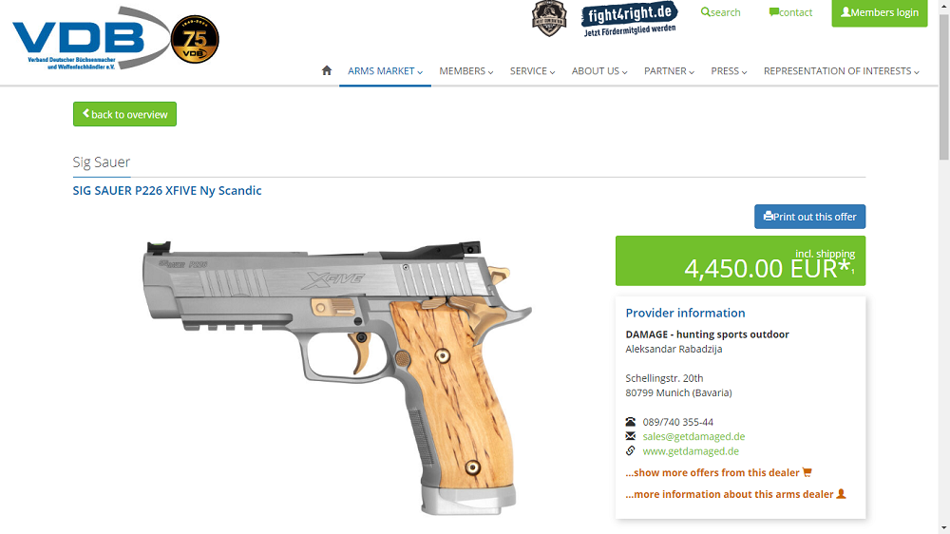Open the ABOUT US menu
950x534 pixels.
(599, 71)
